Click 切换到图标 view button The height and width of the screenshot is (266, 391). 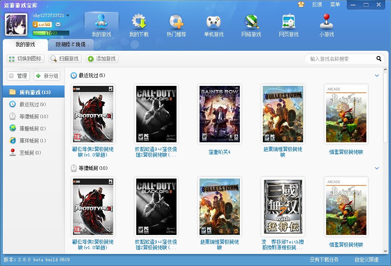(26, 59)
